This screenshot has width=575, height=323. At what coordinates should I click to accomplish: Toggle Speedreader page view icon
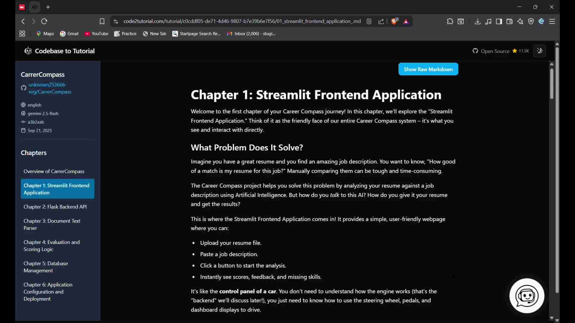pos(370,22)
